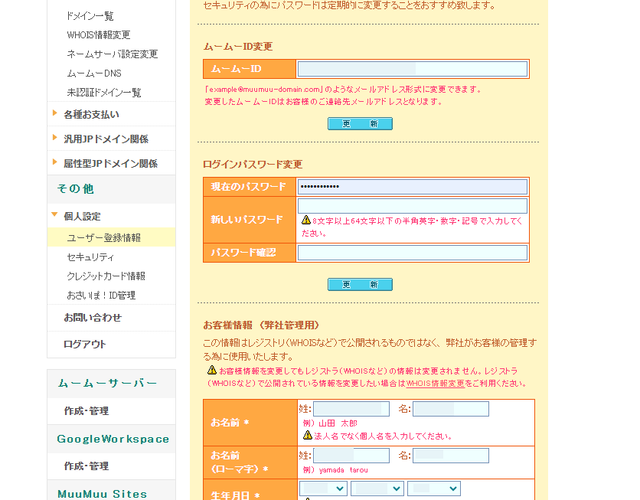The height and width of the screenshot is (500, 640).
Task: Click the 新しいパスワード input field
Action: [x=412, y=206]
